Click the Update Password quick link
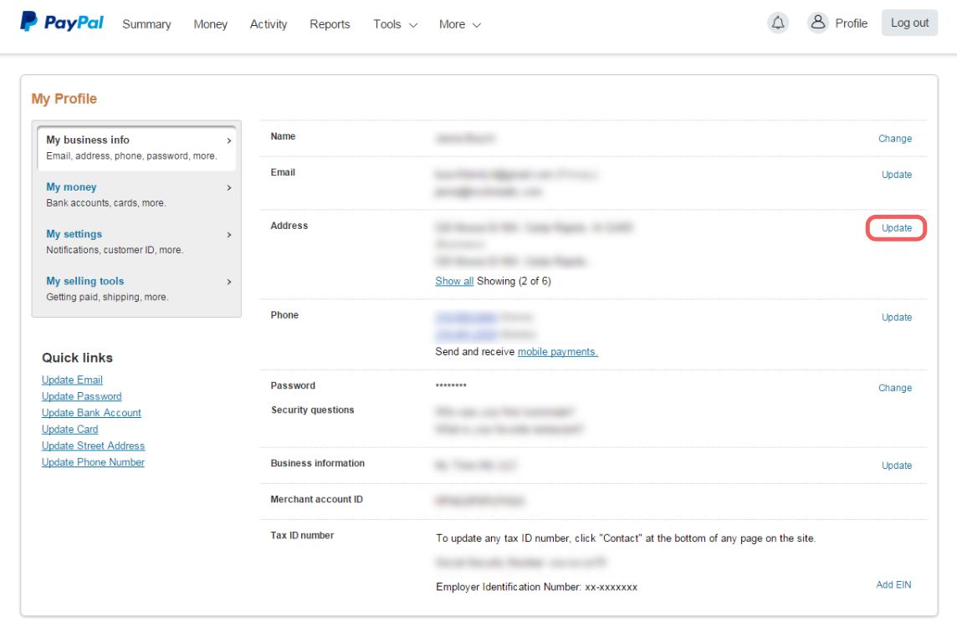This screenshot has width=957, height=632. pos(82,396)
